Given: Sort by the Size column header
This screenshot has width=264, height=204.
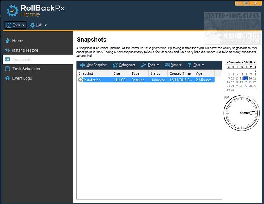Looking at the screenshot, I should pos(121,73).
